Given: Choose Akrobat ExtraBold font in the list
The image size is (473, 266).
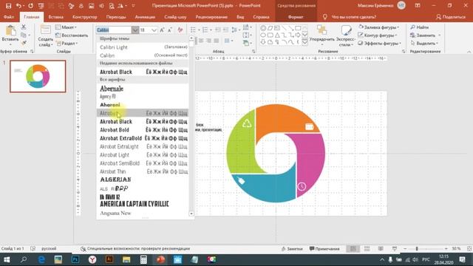Looking at the screenshot, I should 143,138.
